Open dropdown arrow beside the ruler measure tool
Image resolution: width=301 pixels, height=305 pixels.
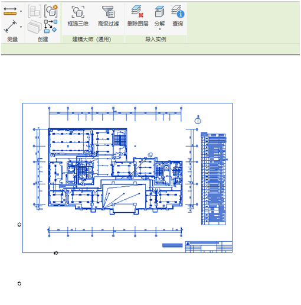[x=21, y=11]
